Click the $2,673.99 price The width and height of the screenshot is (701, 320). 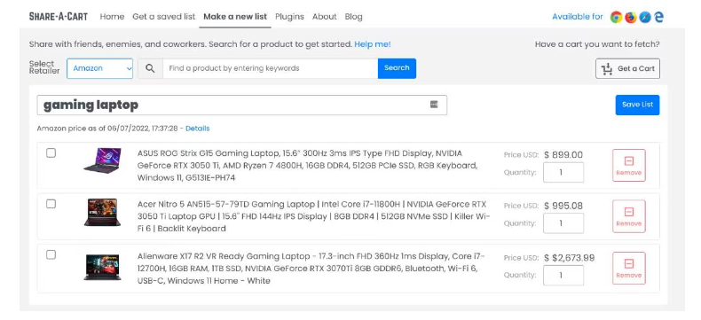click(569, 258)
